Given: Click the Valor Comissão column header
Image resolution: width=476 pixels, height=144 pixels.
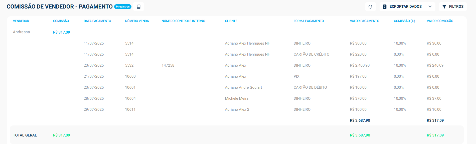Looking at the screenshot, I should coord(440,21).
